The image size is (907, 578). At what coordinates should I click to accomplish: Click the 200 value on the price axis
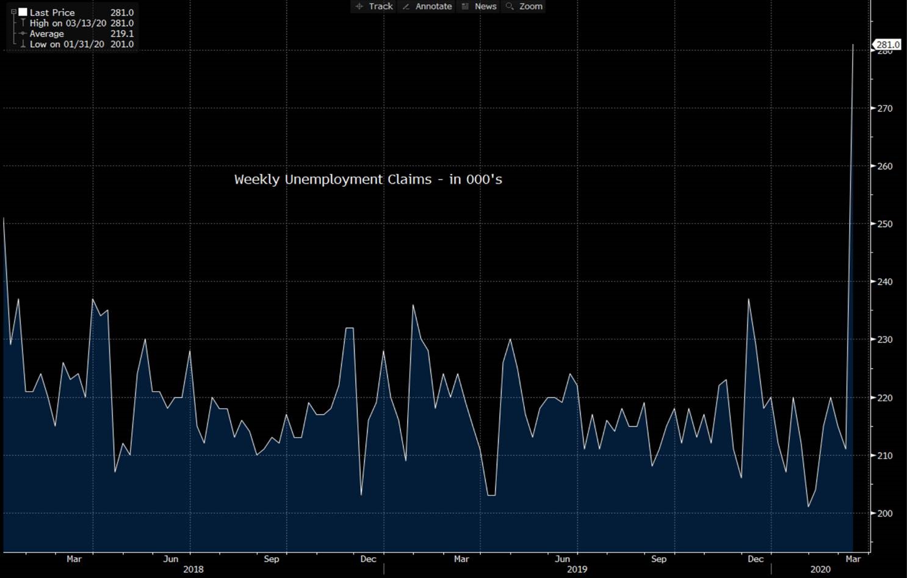tap(884, 513)
